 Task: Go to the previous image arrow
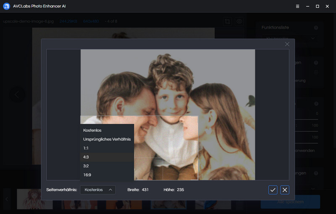[17, 94]
